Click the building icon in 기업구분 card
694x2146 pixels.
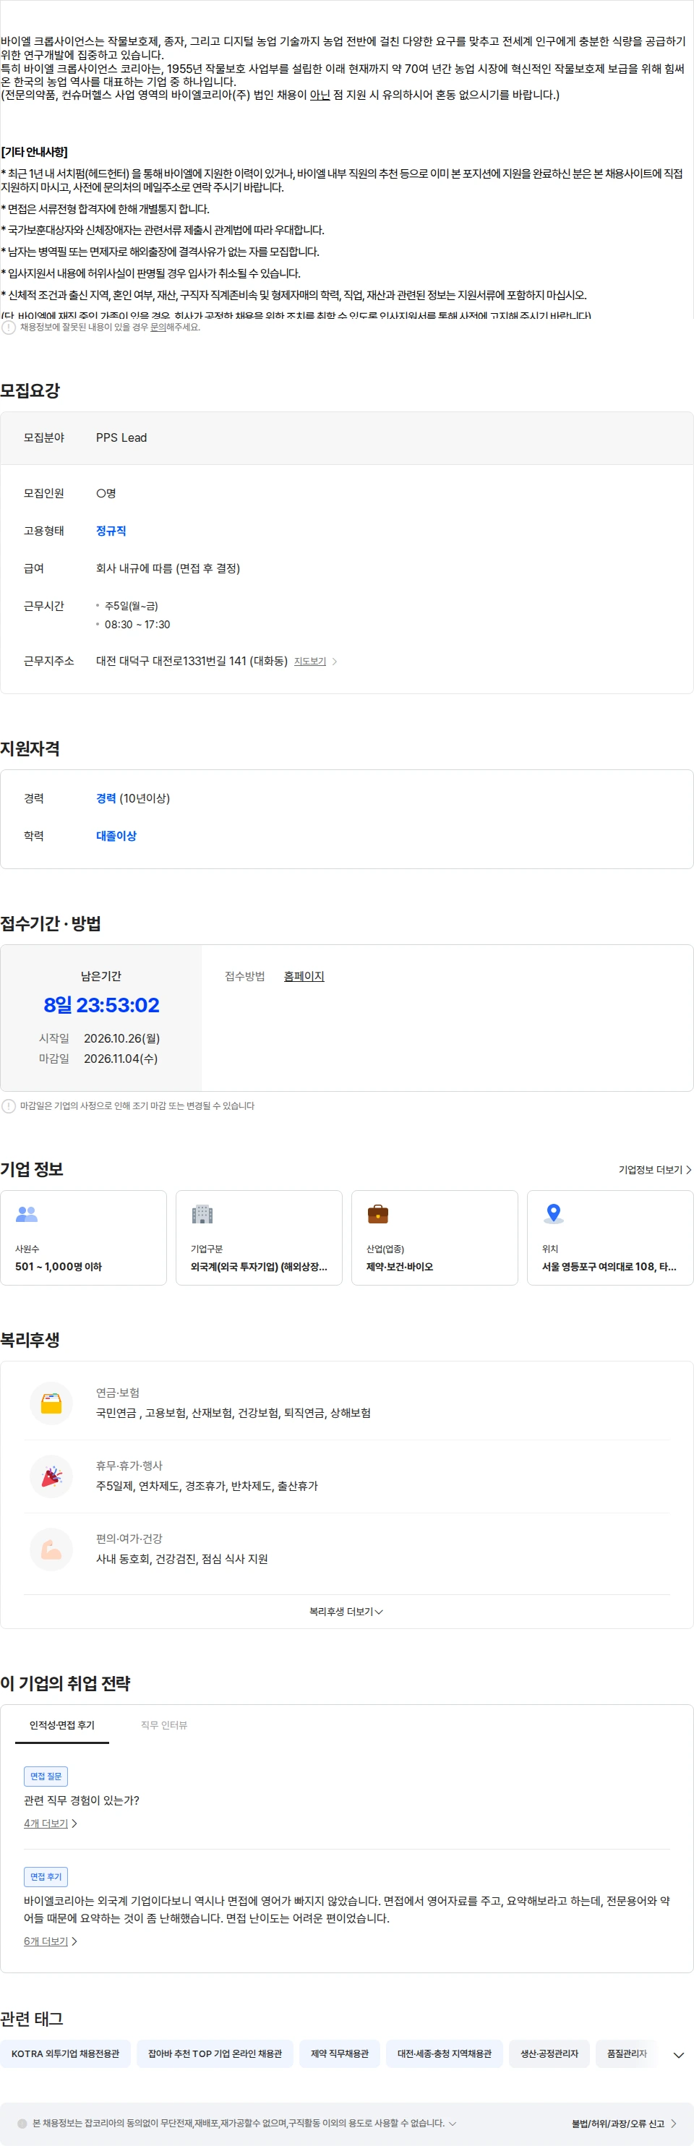[x=202, y=1215]
